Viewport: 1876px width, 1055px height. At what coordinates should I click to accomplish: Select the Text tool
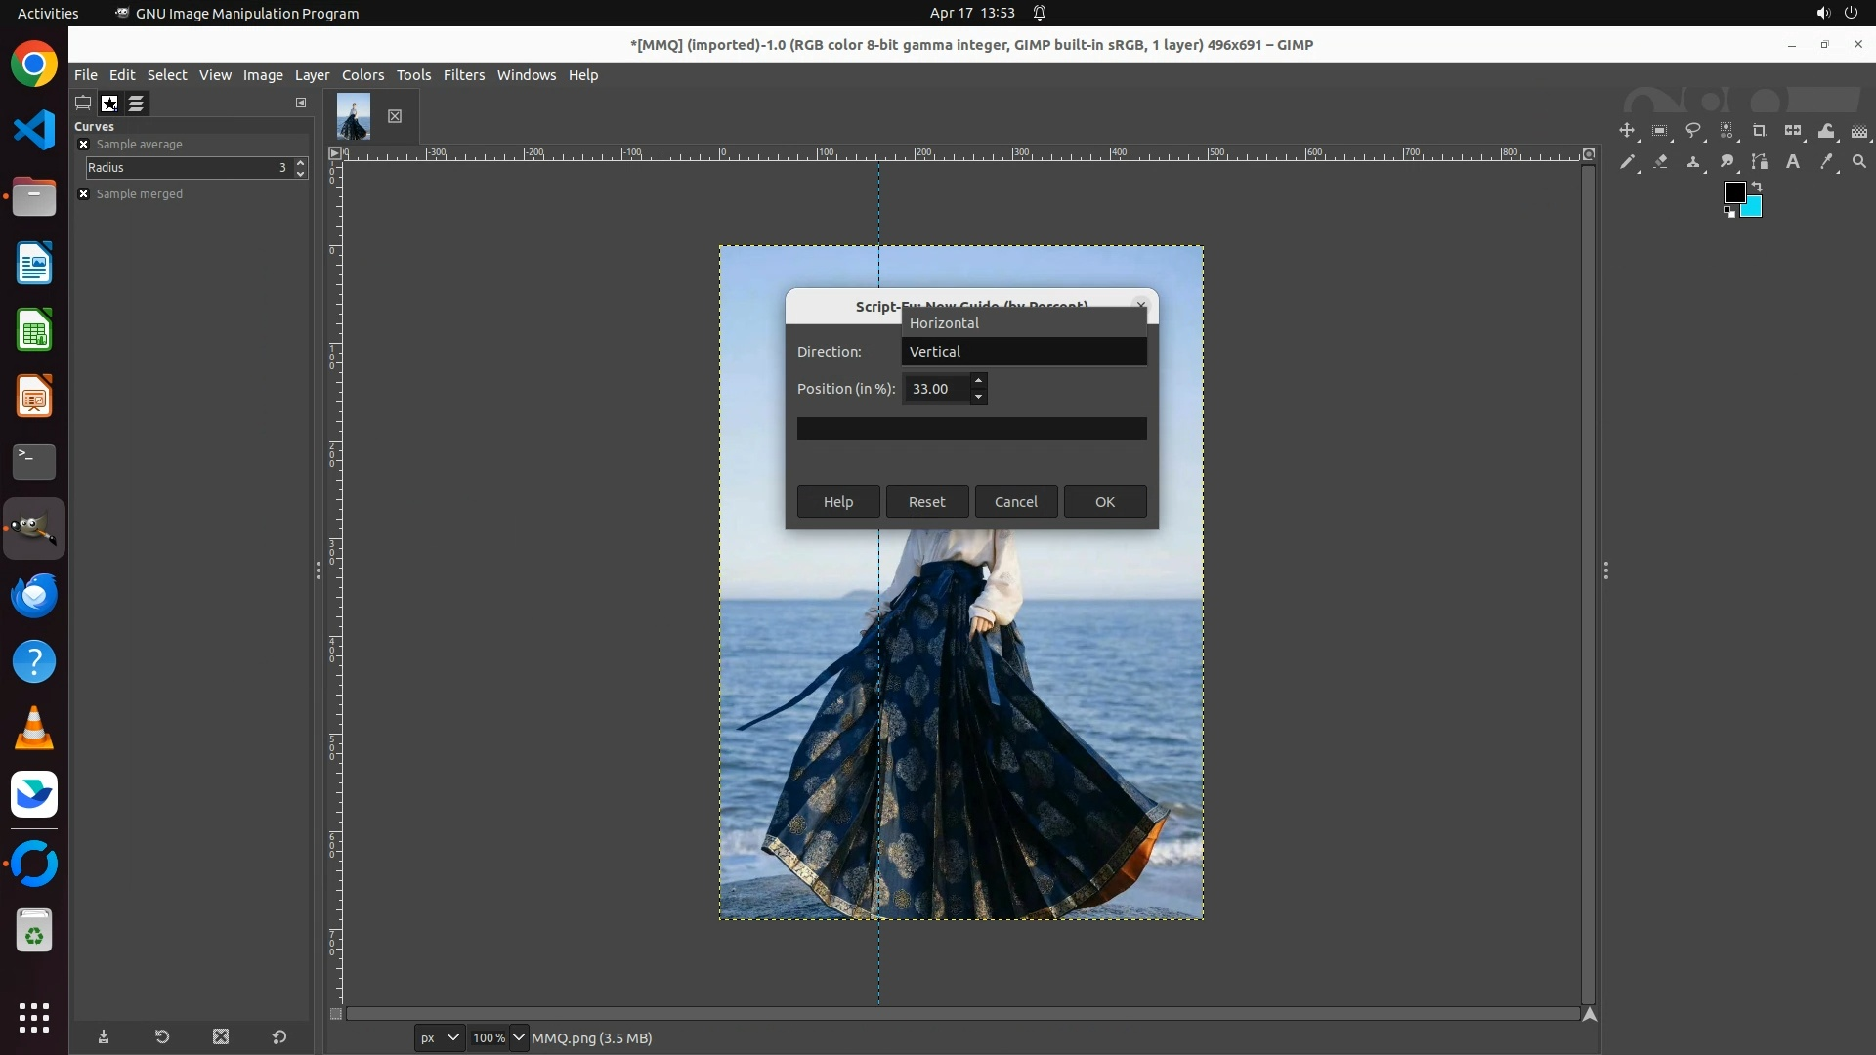[1793, 162]
